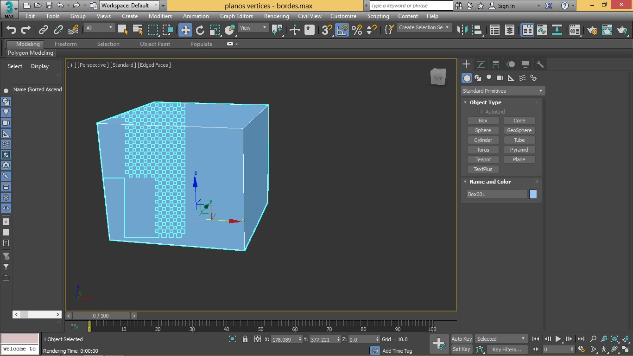
Task: Open the Utilities wrench panel
Action: 540,64
